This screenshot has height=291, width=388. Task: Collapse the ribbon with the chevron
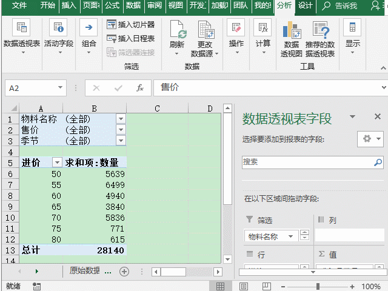click(383, 68)
